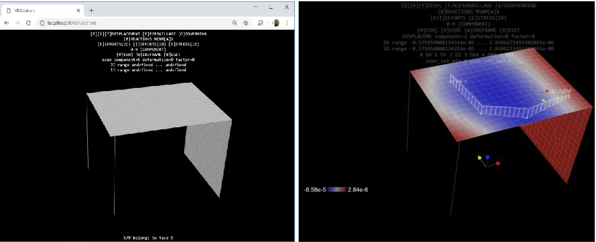Click 'DISPLACEME component=2' line in right view
596x242 pixels.
tap(468, 36)
